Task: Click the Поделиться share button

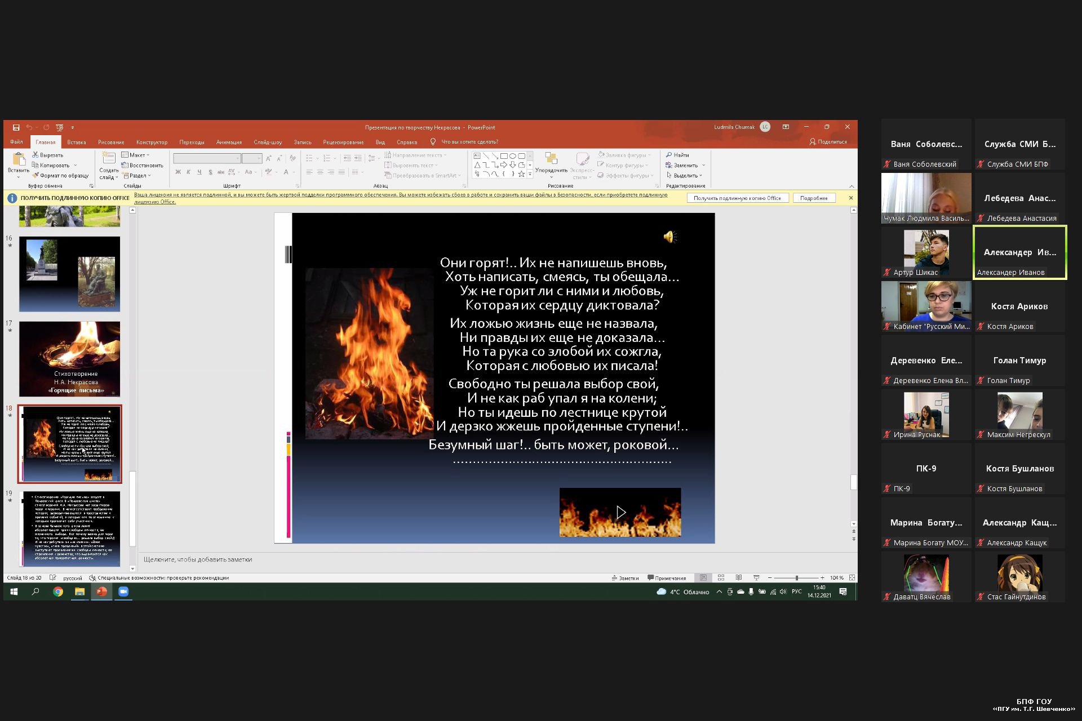Action: pyautogui.click(x=828, y=142)
